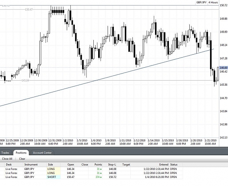Click the 12/29/2009 2:00 AM date label
Screen dimensions: 228x186
[27, 142]
